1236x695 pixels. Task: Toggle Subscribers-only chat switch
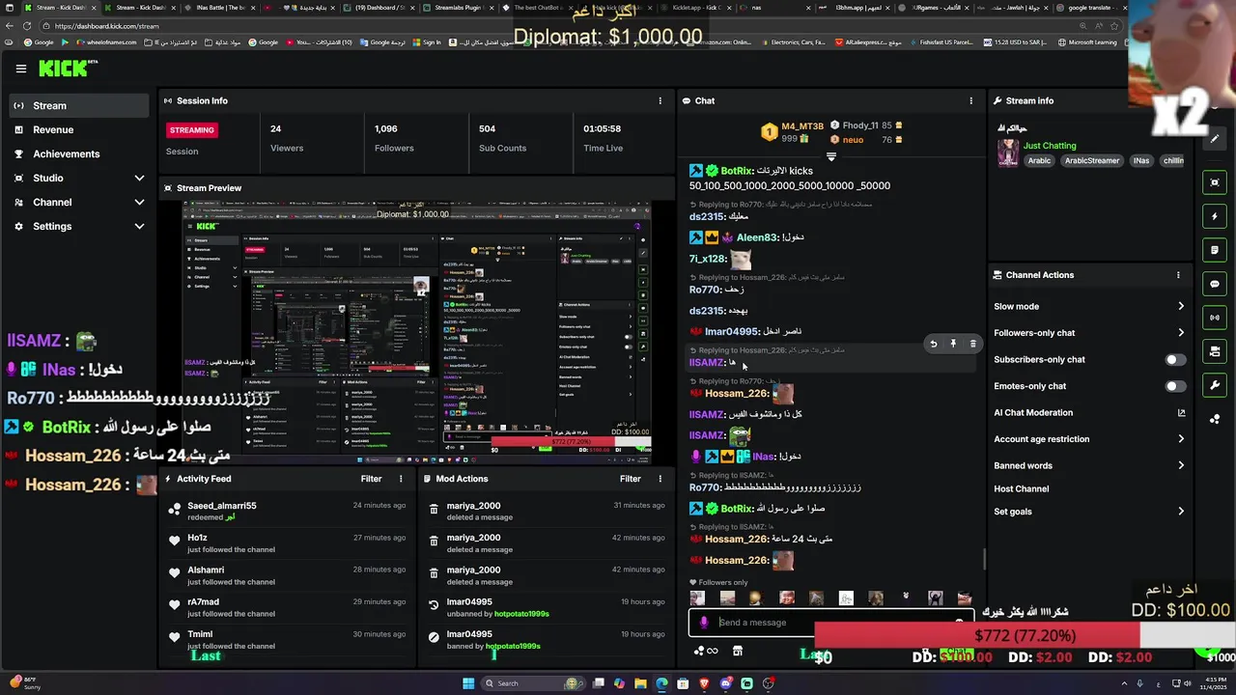(1174, 360)
